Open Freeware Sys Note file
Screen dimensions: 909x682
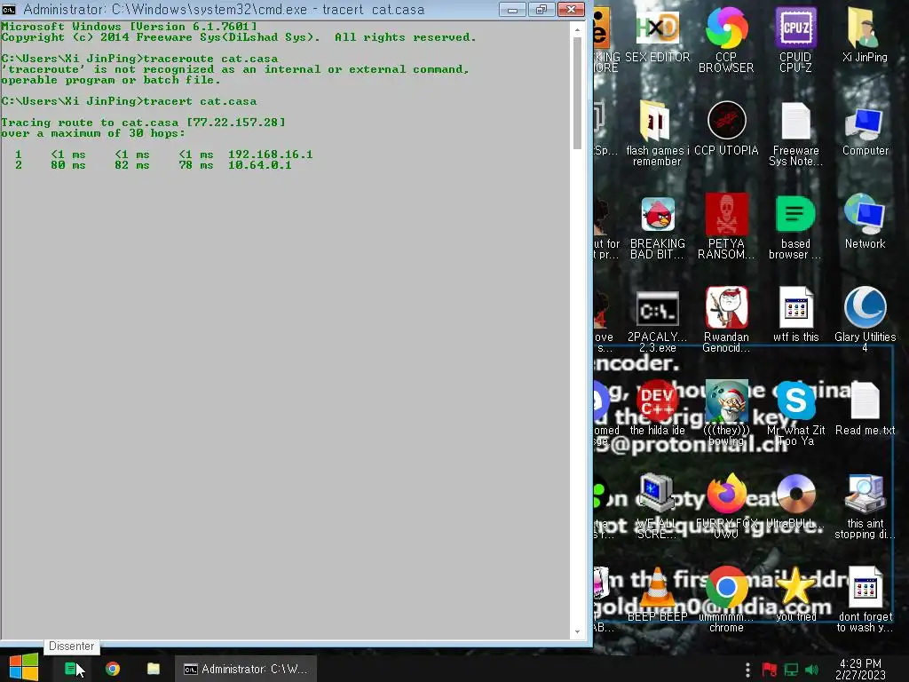click(795, 133)
